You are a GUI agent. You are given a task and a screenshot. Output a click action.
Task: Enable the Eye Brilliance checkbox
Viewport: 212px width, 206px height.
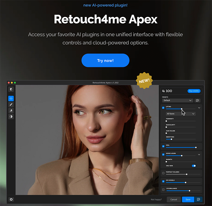163,190
